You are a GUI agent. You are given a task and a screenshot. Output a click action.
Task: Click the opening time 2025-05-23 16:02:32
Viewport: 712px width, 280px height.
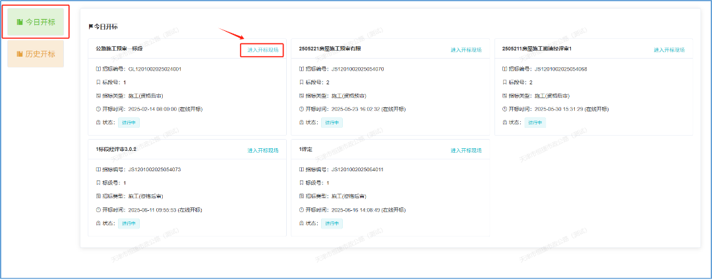click(355, 109)
